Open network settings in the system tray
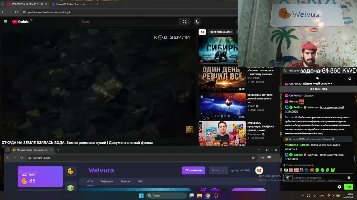Screen dimensions: 357x200 coord(329,196)
